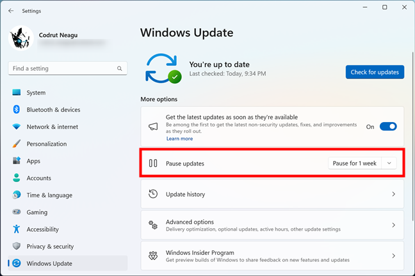415x276 pixels.
Task: Open System settings category
Action: (x=67, y=93)
